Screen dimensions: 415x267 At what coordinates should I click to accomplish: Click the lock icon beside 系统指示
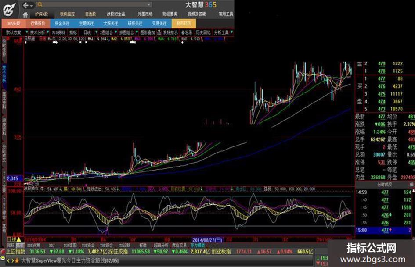(159, 32)
